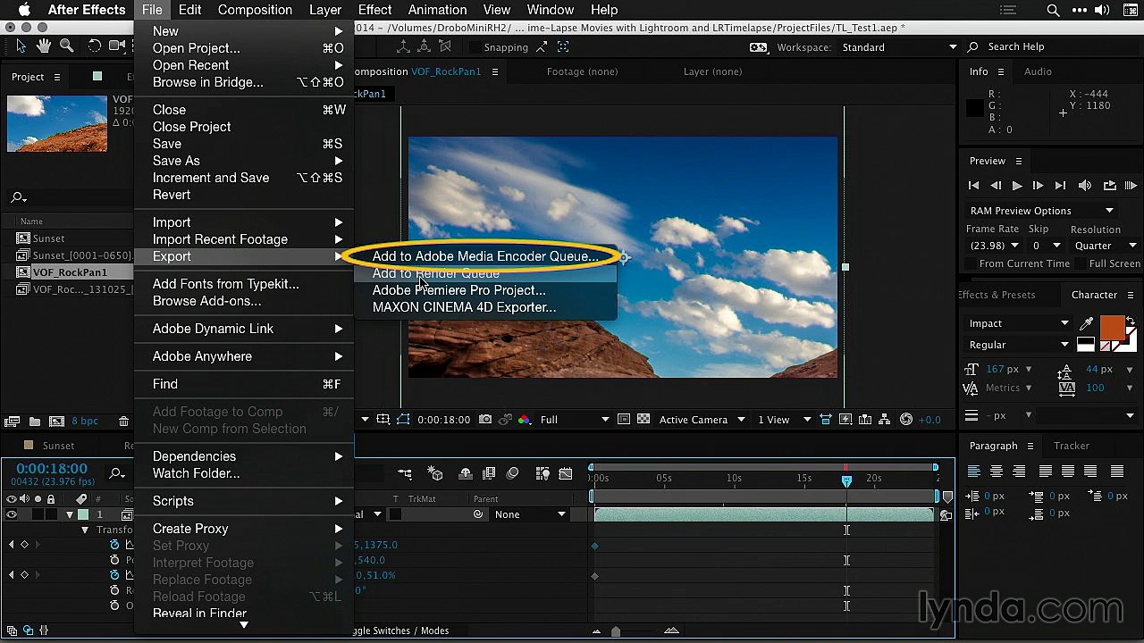
Task: Click the mute audio speaker icon in Preview
Action: [1085, 186]
